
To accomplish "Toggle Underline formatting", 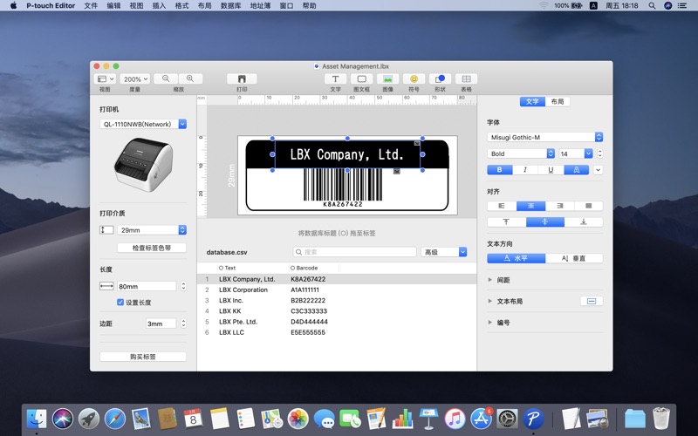I will click(x=551, y=169).
